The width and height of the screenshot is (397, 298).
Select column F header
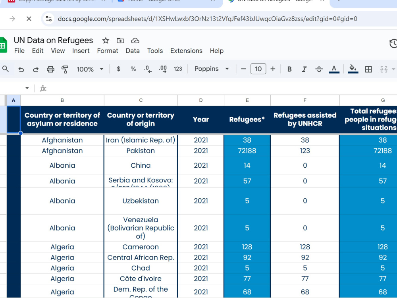(305, 101)
